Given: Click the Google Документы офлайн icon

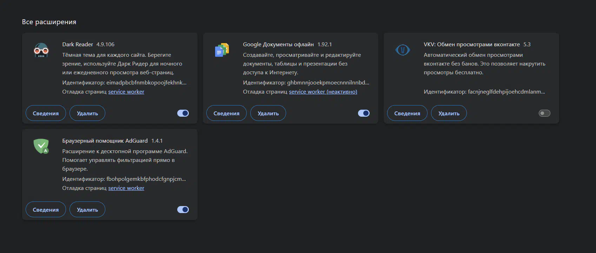Looking at the screenshot, I should click(222, 50).
